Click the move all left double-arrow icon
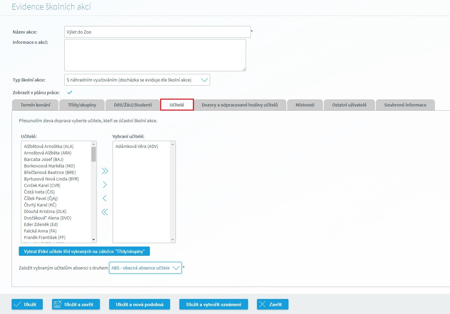Screen dimensions: 450x314 click(105, 212)
